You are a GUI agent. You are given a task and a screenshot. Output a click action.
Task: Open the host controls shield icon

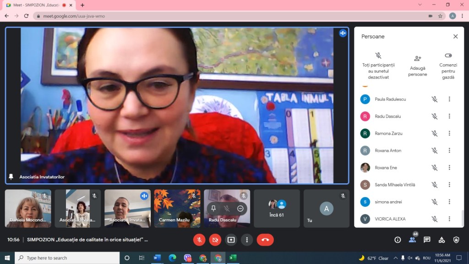[x=456, y=240]
